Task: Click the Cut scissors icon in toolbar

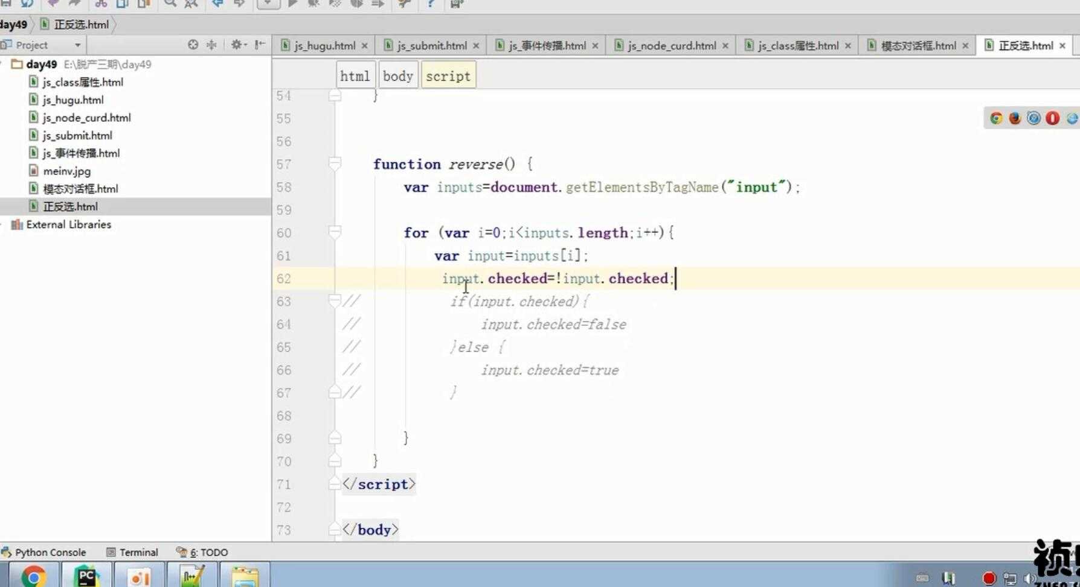Action: [x=100, y=4]
